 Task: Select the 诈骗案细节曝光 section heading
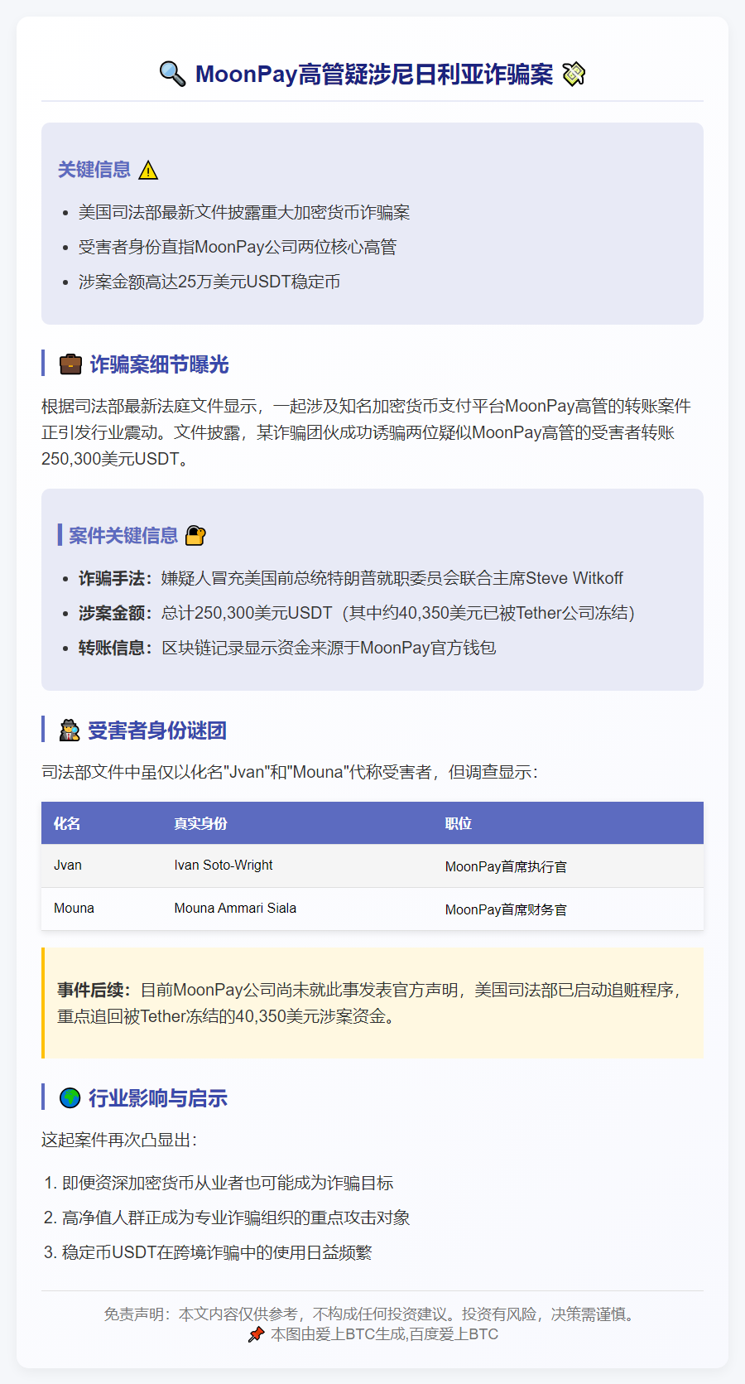pyautogui.click(x=159, y=364)
